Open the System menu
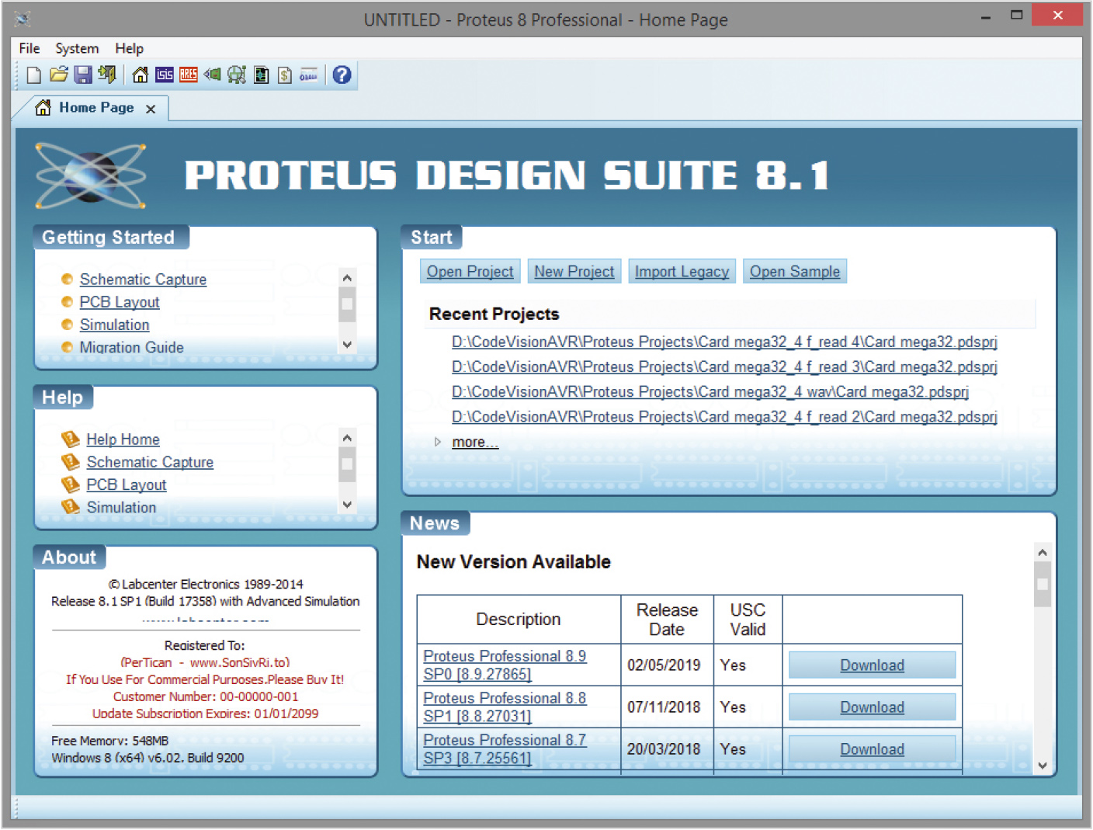Viewport: 1093px width, 830px height. tap(77, 48)
